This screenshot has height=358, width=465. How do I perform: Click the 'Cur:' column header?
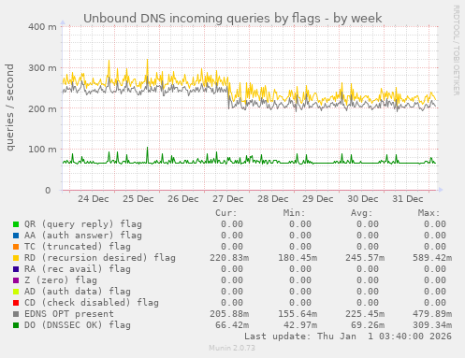point(226,213)
